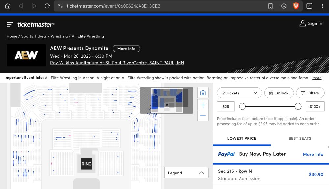Expand the Legend panel
Viewport: 329px width, 189px height.
point(186,173)
